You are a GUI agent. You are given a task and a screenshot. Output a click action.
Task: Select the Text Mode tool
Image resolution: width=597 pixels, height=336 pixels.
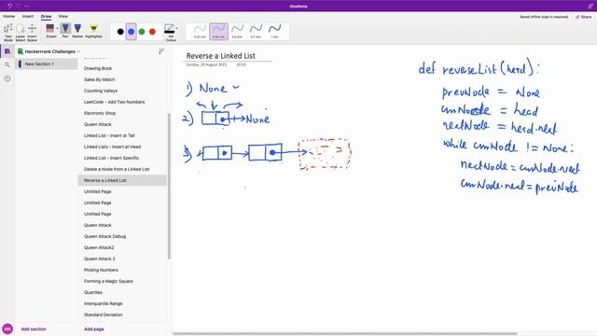[8, 32]
